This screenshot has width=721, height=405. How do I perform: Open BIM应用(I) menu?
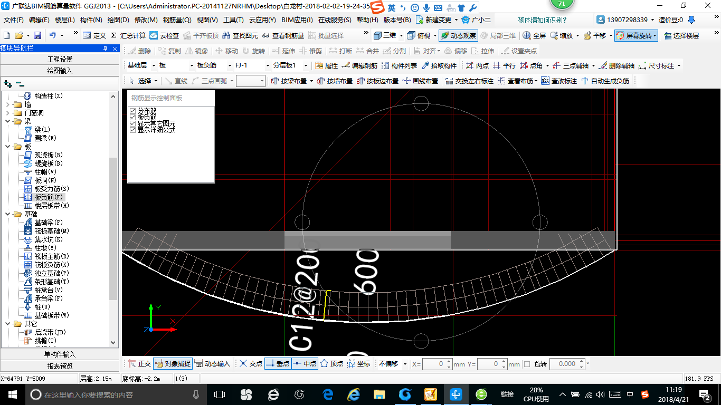pos(297,20)
